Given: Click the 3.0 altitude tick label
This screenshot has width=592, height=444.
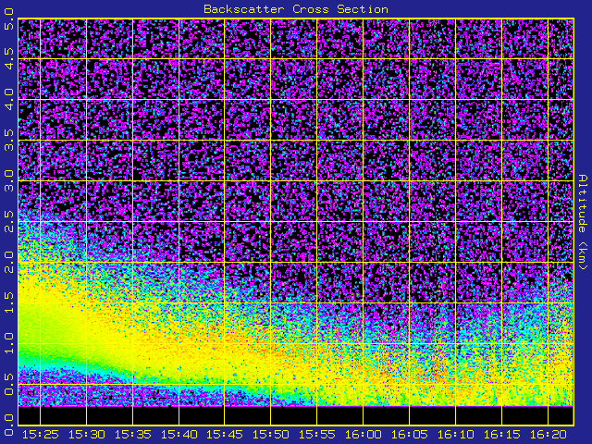Looking at the screenshot, I should 9,180.
